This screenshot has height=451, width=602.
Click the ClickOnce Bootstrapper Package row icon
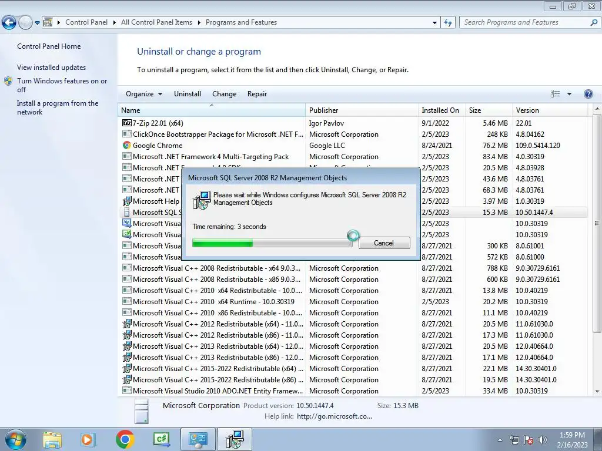pyautogui.click(x=127, y=134)
